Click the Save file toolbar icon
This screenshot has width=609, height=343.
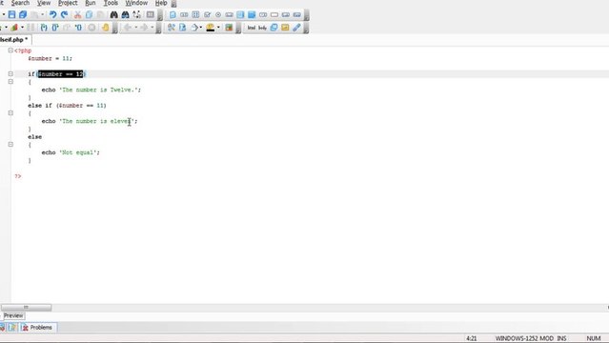point(11,14)
